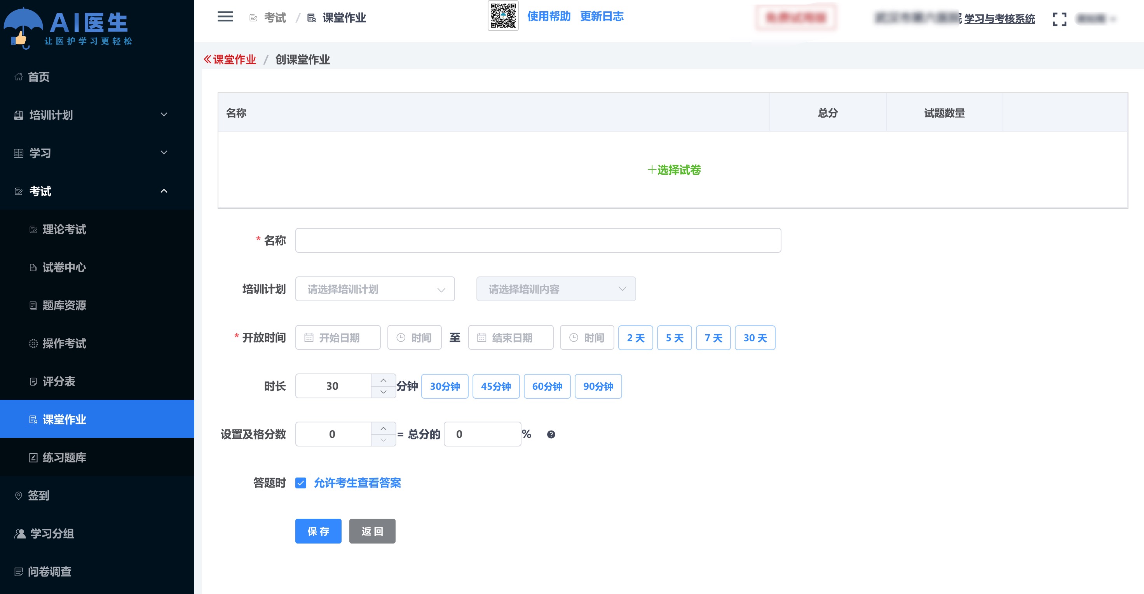Screen dimensions: 1144x594
Task: Toggle the hamburger sidebar menu icon
Action: 225,17
